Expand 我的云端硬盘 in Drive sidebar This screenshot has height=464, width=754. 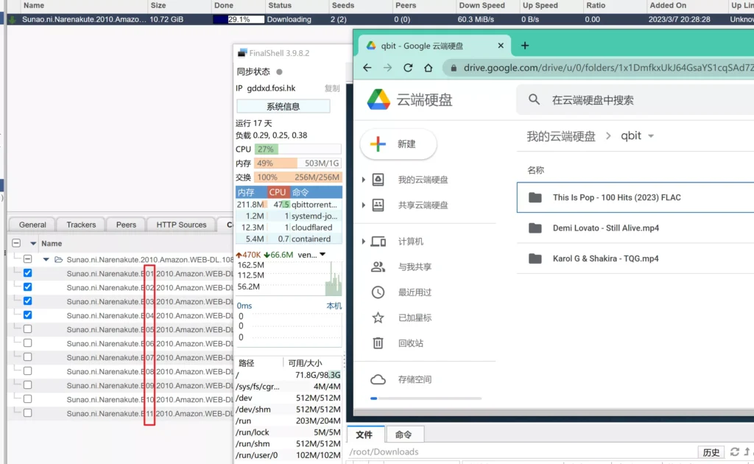pos(363,180)
